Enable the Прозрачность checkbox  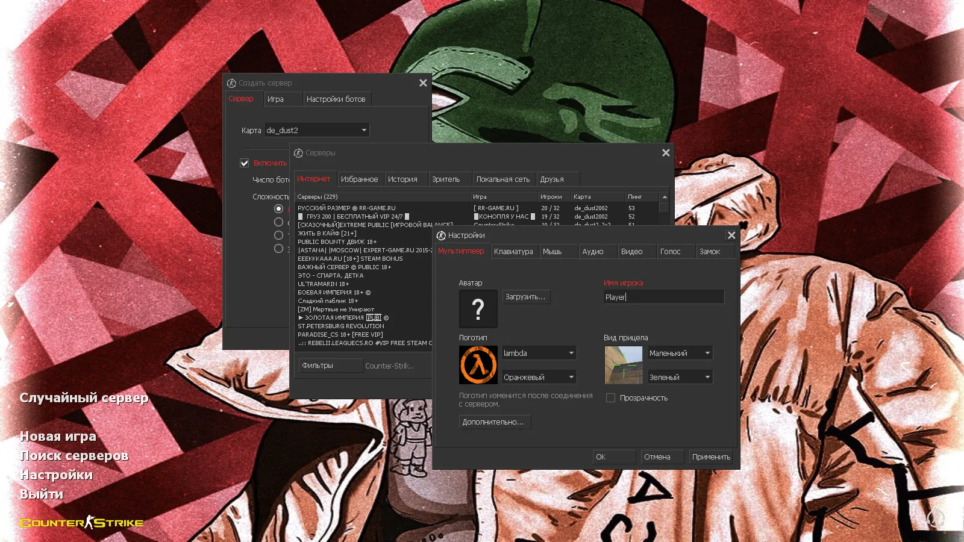point(610,397)
